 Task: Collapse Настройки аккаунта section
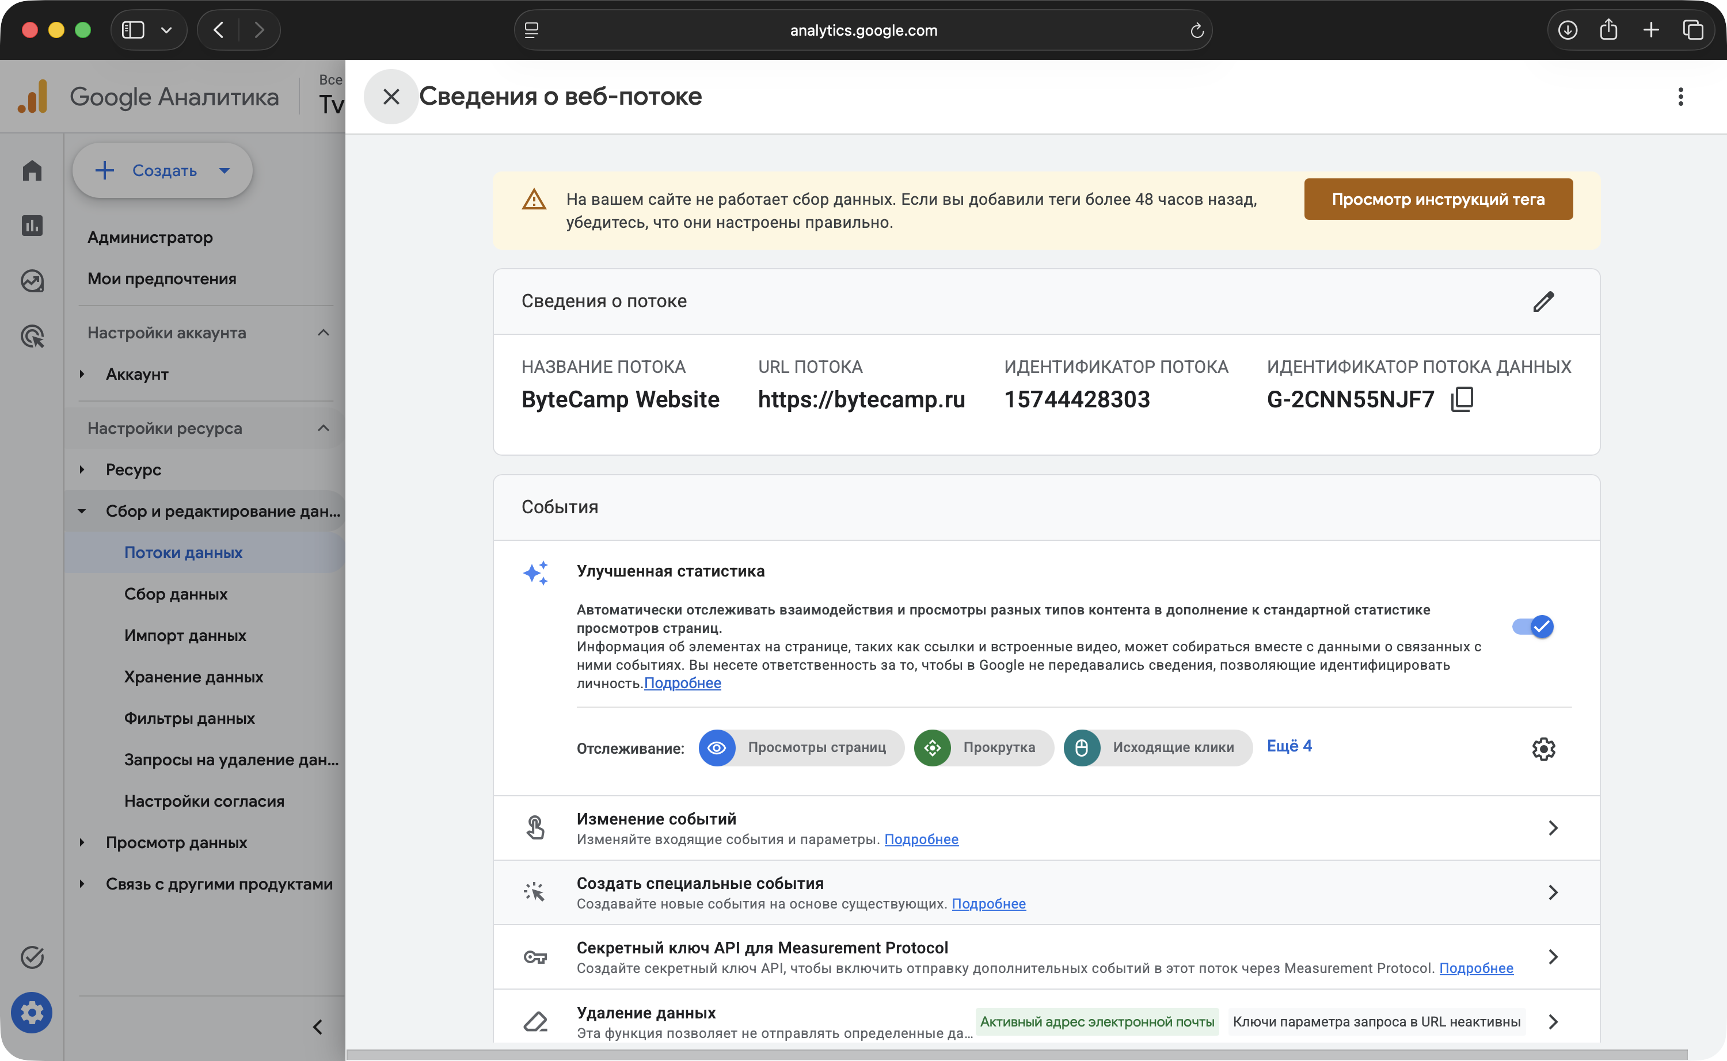[x=323, y=333]
